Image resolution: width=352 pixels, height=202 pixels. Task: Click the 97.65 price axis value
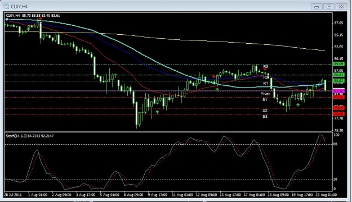tap(338, 23)
